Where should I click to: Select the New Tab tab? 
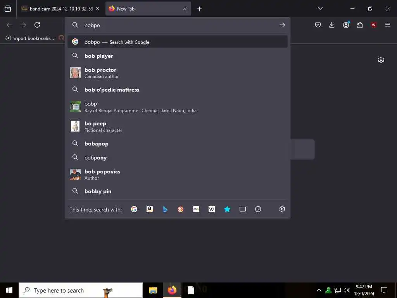coord(148,9)
